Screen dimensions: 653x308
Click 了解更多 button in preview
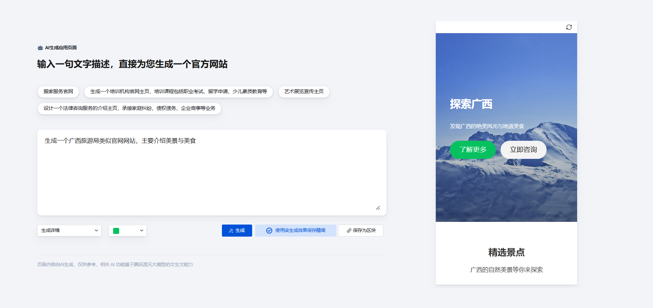tap(473, 150)
